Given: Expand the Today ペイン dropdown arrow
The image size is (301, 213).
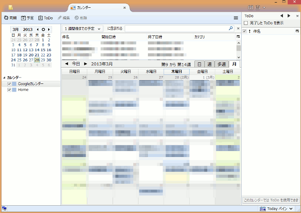Looking at the screenshot, I should [291, 209].
